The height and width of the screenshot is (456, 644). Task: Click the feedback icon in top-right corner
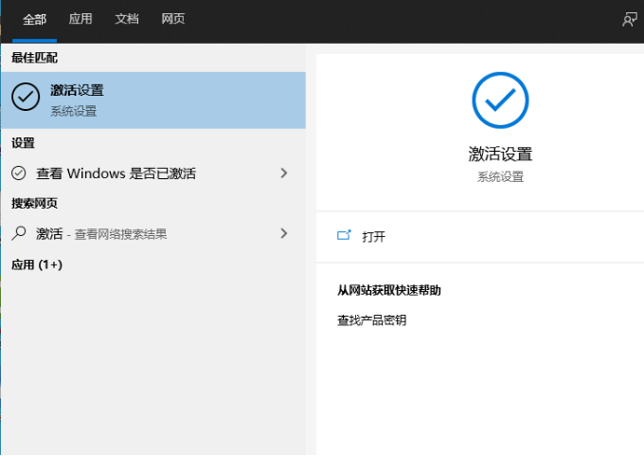click(629, 19)
